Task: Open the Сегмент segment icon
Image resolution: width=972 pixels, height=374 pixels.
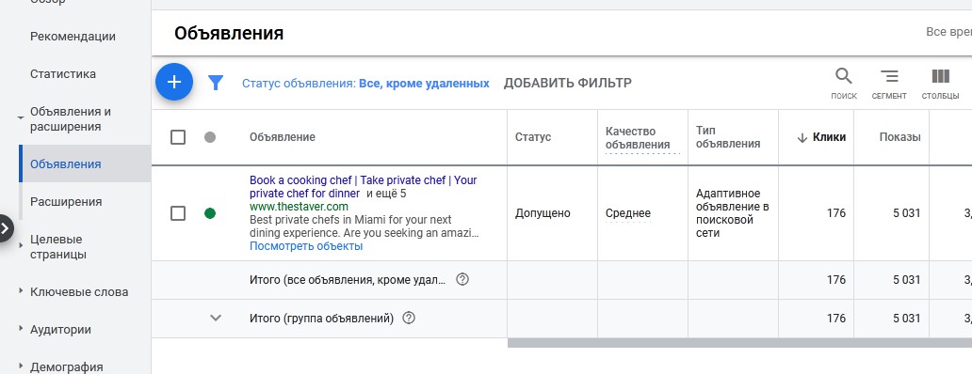Action: [889, 84]
